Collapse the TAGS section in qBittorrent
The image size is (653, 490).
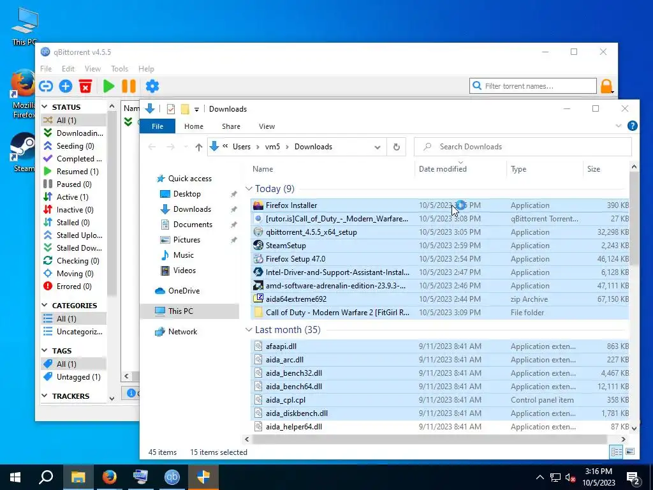pyautogui.click(x=45, y=351)
